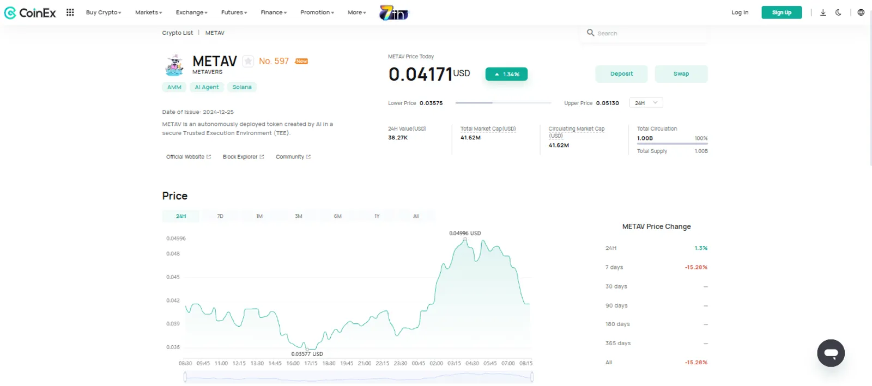The height and width of the screenshot is (386, 872).
Task: Switch chart to 1M range
Action: [x=259, y=216]
